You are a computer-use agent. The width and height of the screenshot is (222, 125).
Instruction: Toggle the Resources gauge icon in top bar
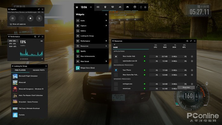(x=135, y=7)
